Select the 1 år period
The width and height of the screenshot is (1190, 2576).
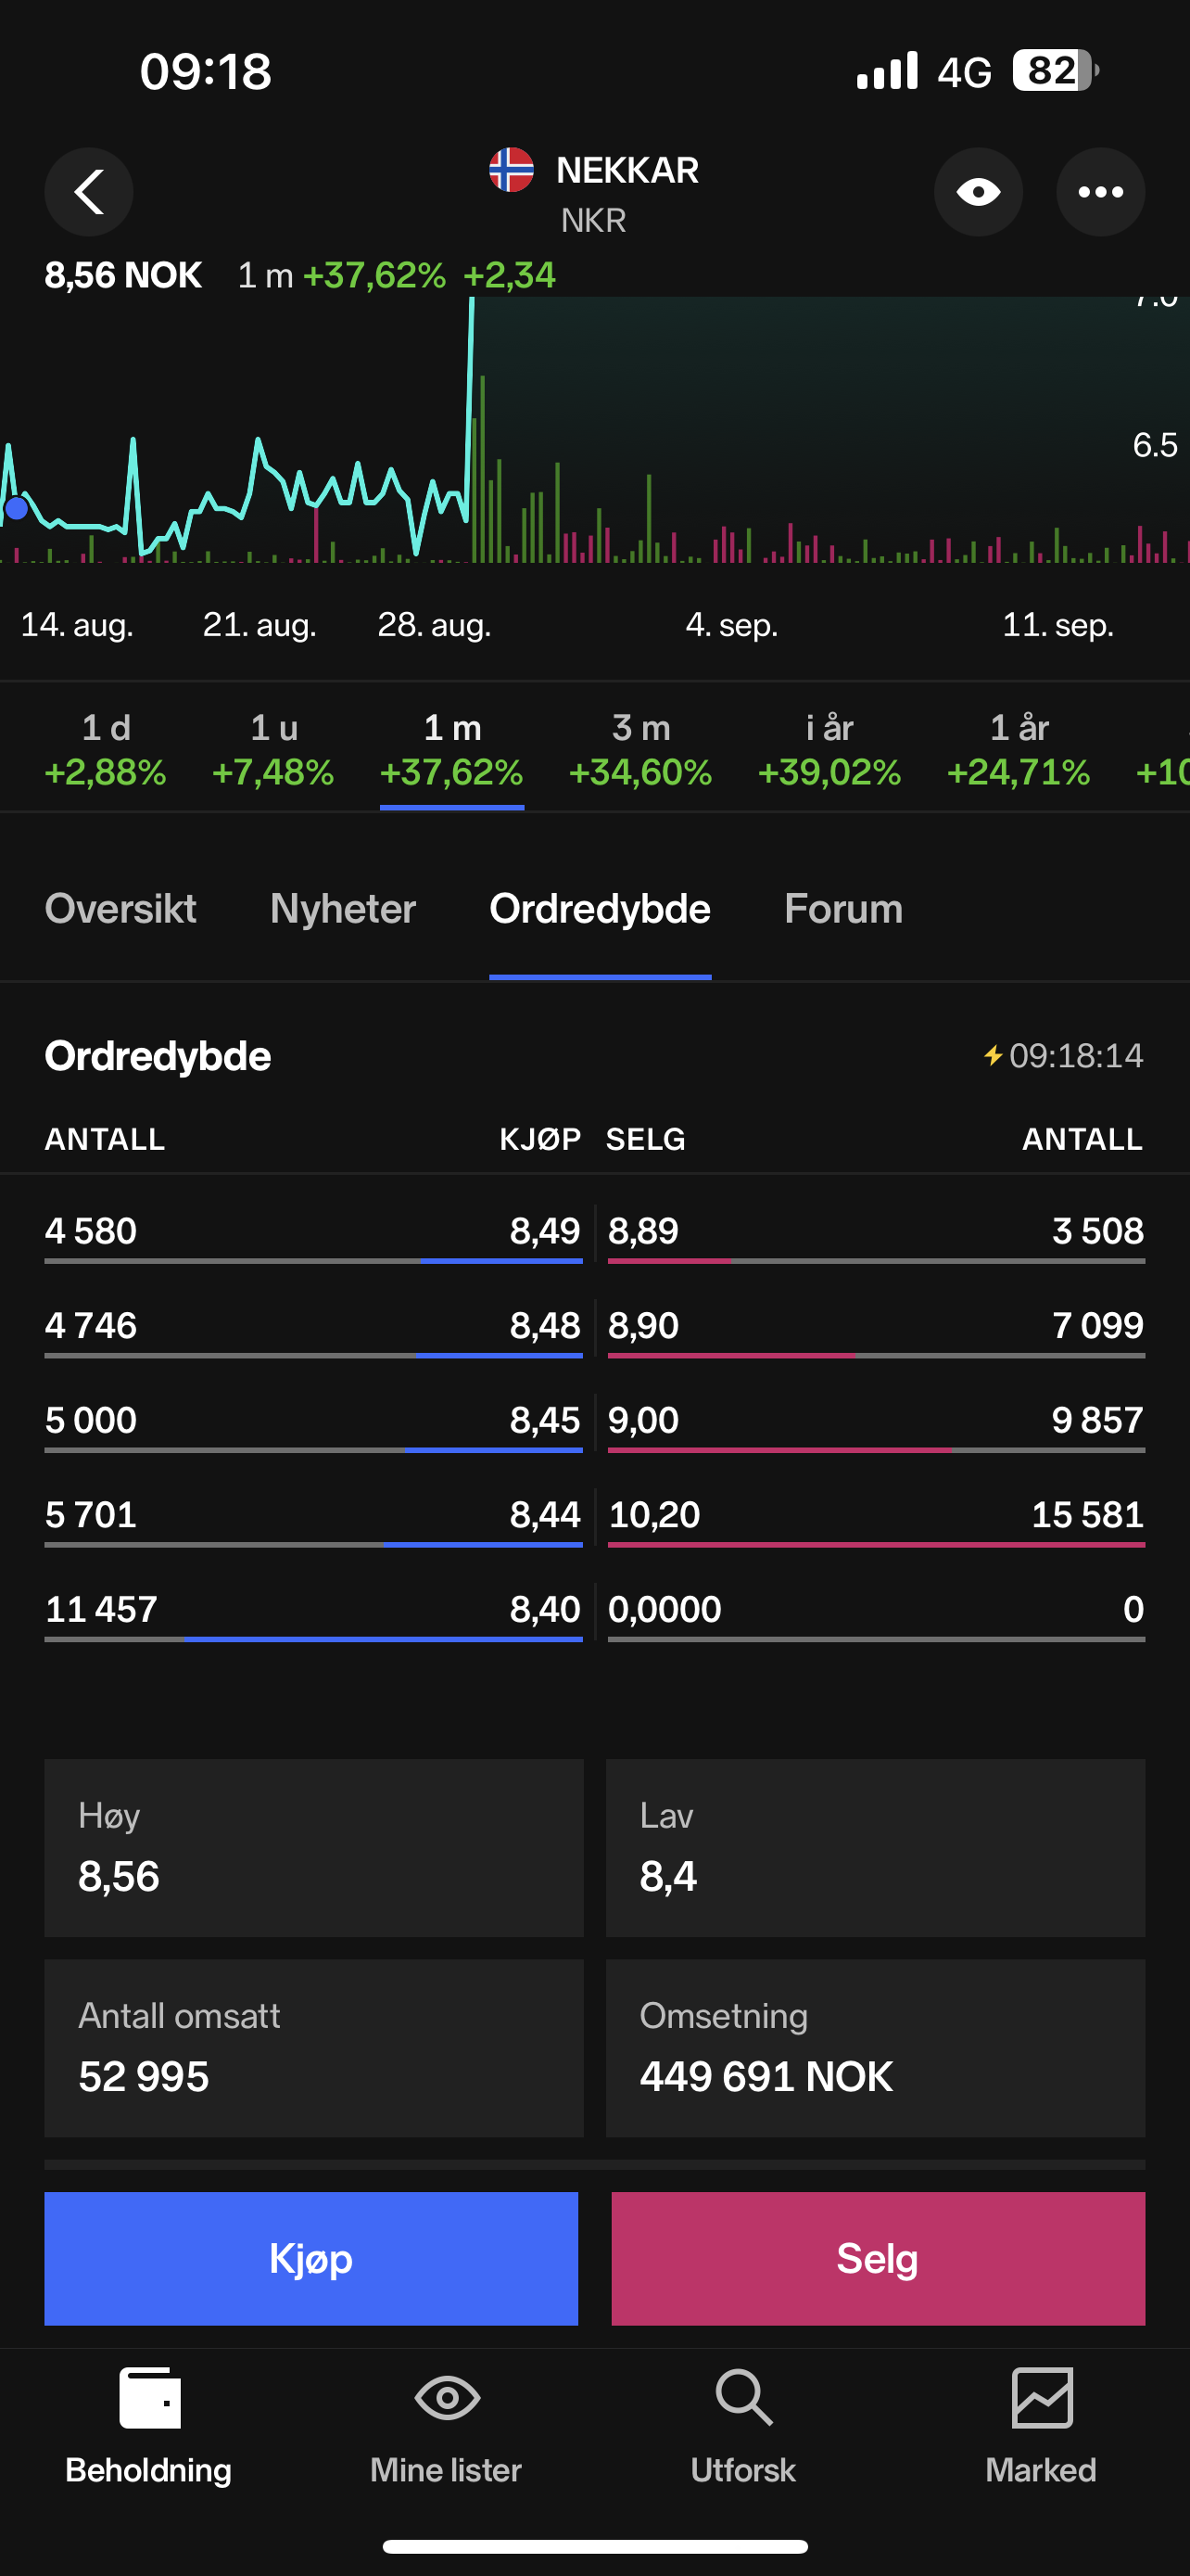1019,749
